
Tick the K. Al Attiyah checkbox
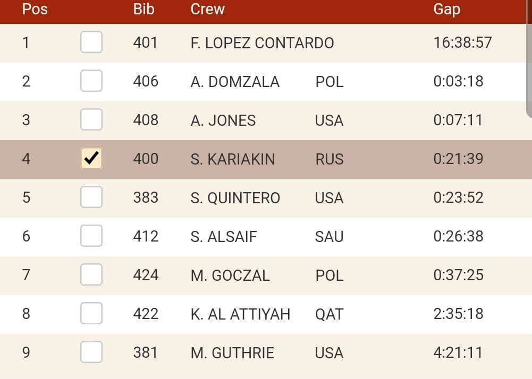click(x=91, y=313)
